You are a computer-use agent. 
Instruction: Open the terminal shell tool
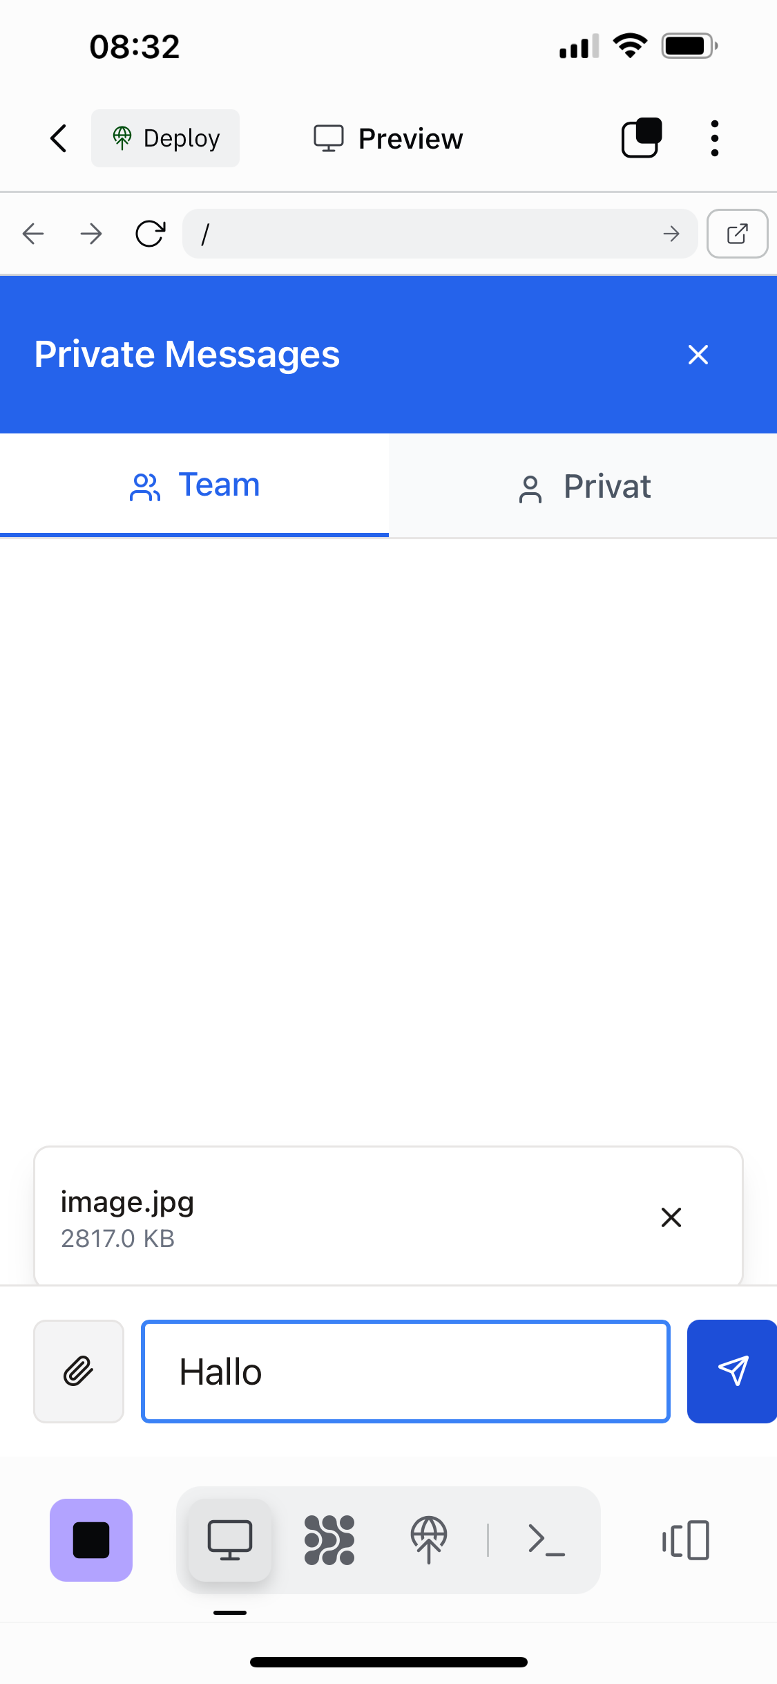(546, 1540)
